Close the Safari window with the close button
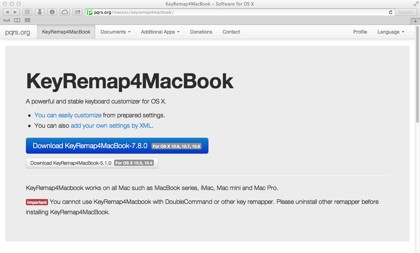This screenshot has height=253, width=420. pos(5,4)
